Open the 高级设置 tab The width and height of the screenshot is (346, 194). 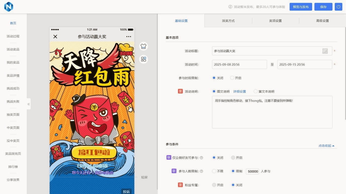point(322,21)
